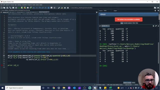Browse working directory folder icon
160x90 pixels.
[x=155, y=8]
